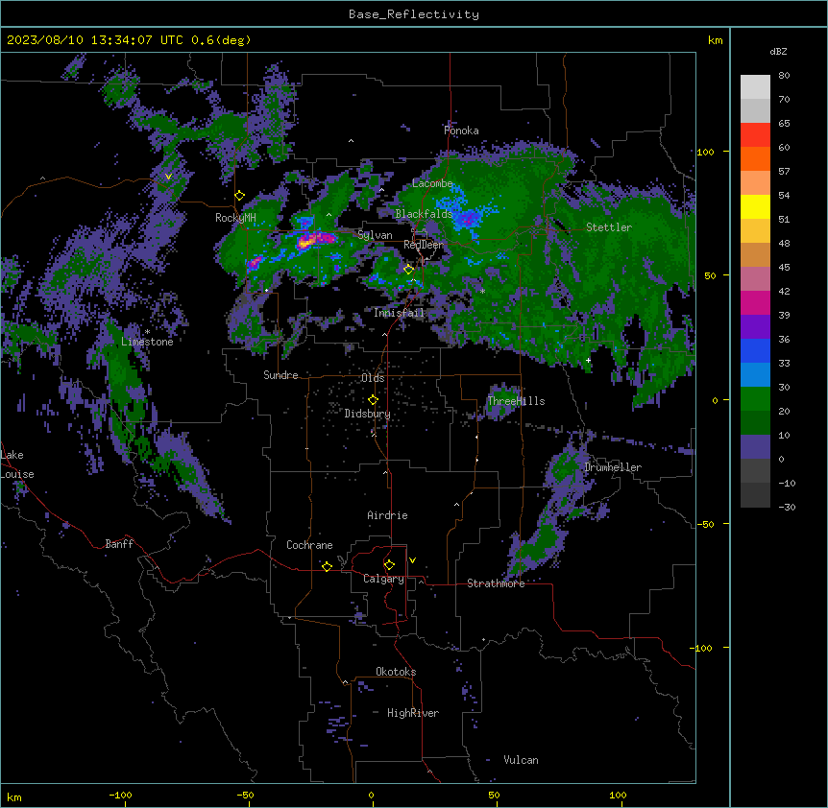Select the Olds label
The image size is (828, 808).
point(373,378)
